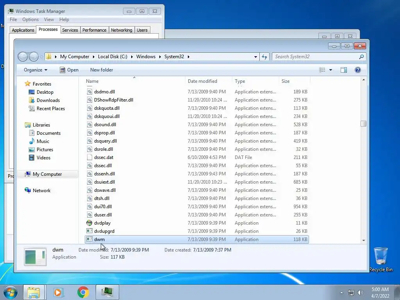Image resolution: width=400 pixels, height=300 pixels.
Task: Launch Windows Media Player from taskbar
Action: tap(58, 292)
